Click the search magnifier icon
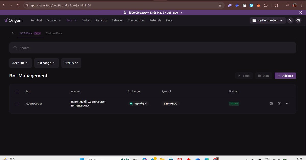Viewport: 306px width, 160px height. [x=15, y=48]
